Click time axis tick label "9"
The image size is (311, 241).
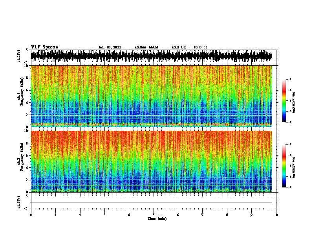coord(251,215)
